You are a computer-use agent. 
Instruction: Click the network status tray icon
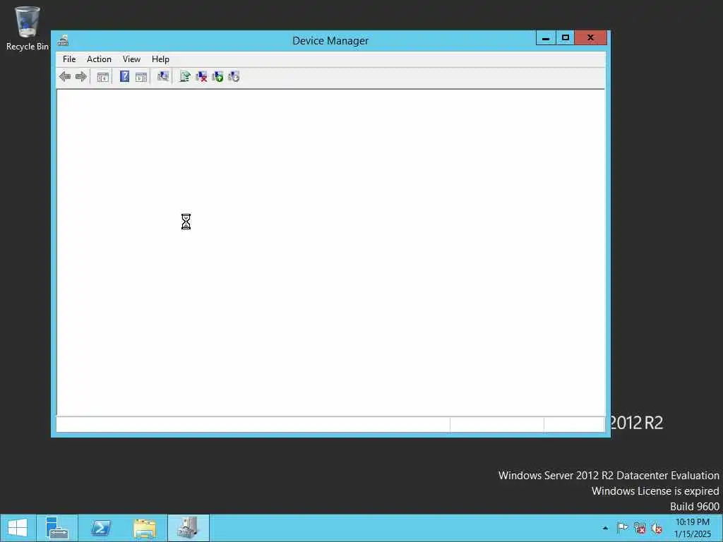point(640,528)
